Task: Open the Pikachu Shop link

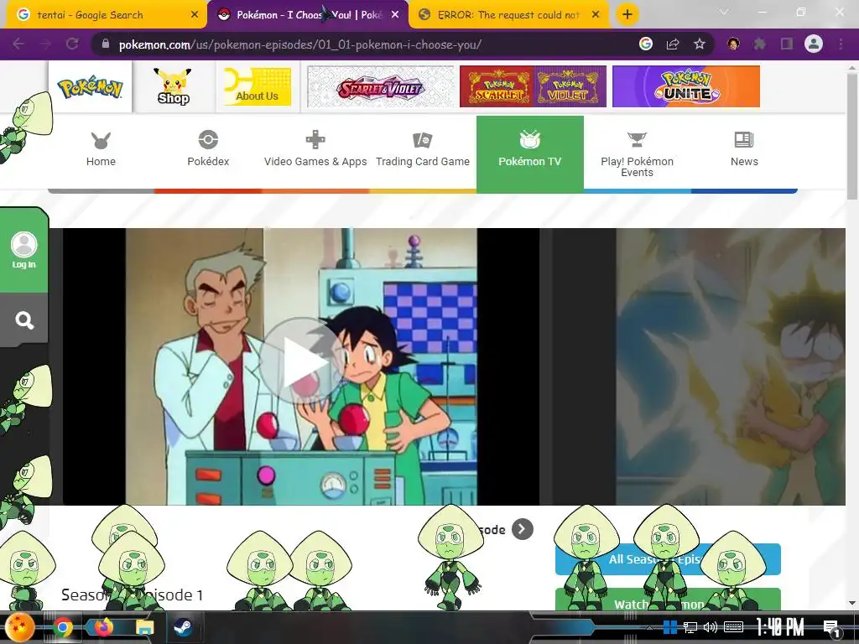Action: (x=173, y=86)
